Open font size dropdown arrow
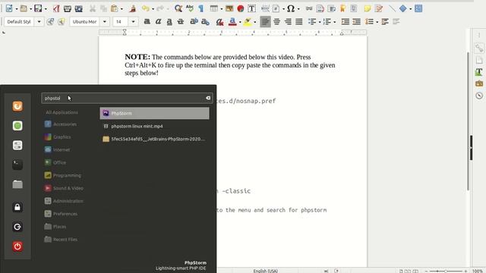The width and height of the screenshot is (486, 273). click(134, 22)
